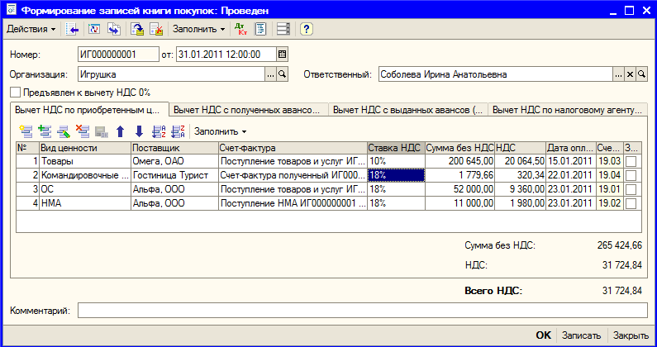Click the Поставщик column header

point(174,148)
